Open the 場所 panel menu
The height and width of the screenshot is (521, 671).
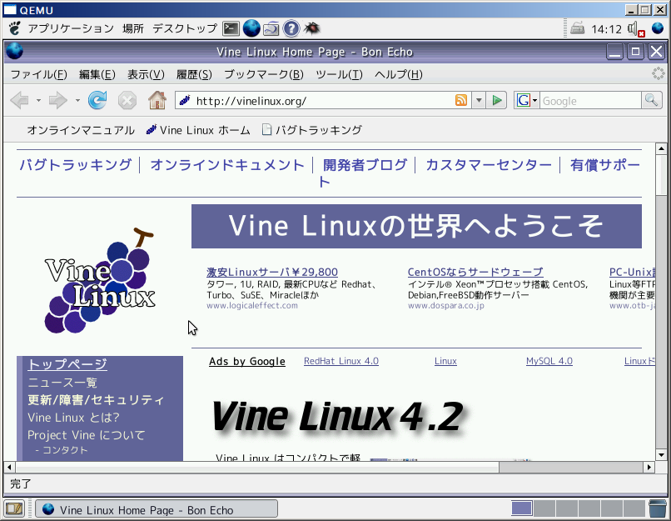click(x=133, y=28)
